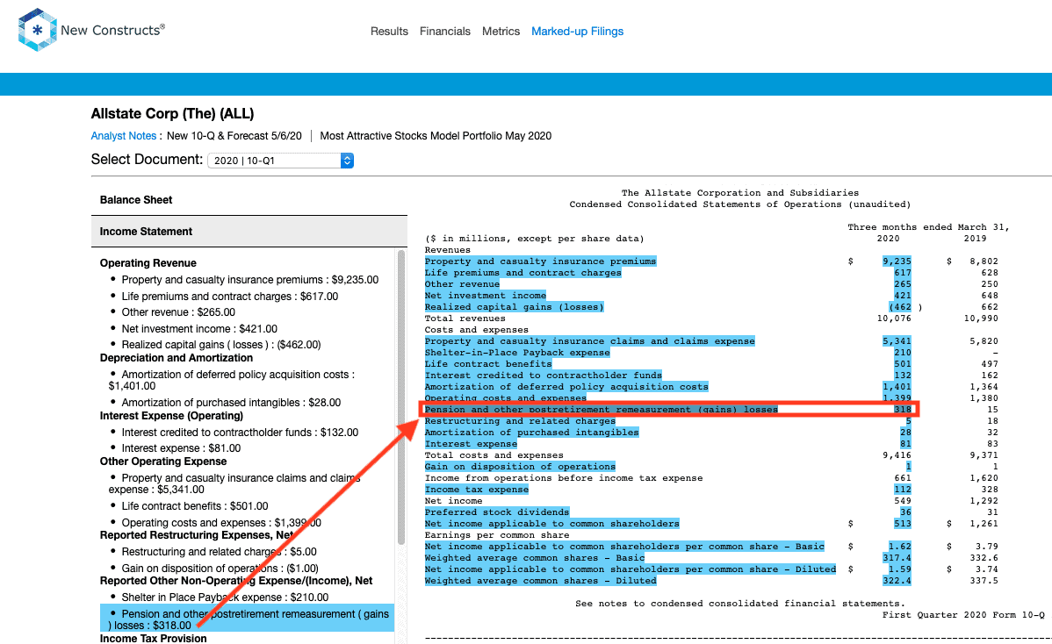Click Total revenues 10,076 value

(x=894, y=318)
